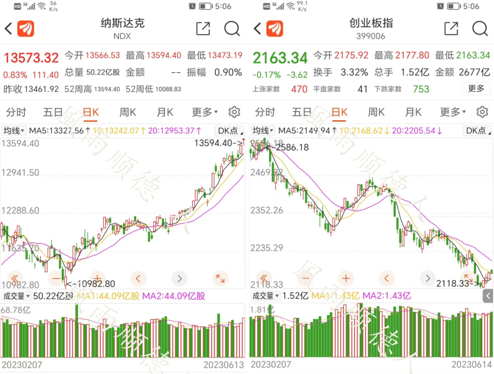Viewport: 494px width, 374px height.
Task: Open the collapsed side panel arrow on 创业板指
Action: 488,296
